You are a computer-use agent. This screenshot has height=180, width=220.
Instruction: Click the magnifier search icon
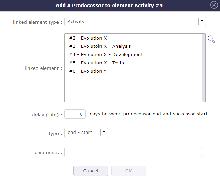point(211,39)
